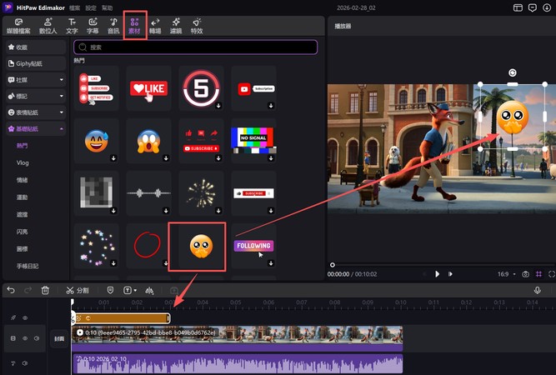Download the screaming face emoji sticker
556x375 pixels.
pyautogui.click(x=166, y=158)
